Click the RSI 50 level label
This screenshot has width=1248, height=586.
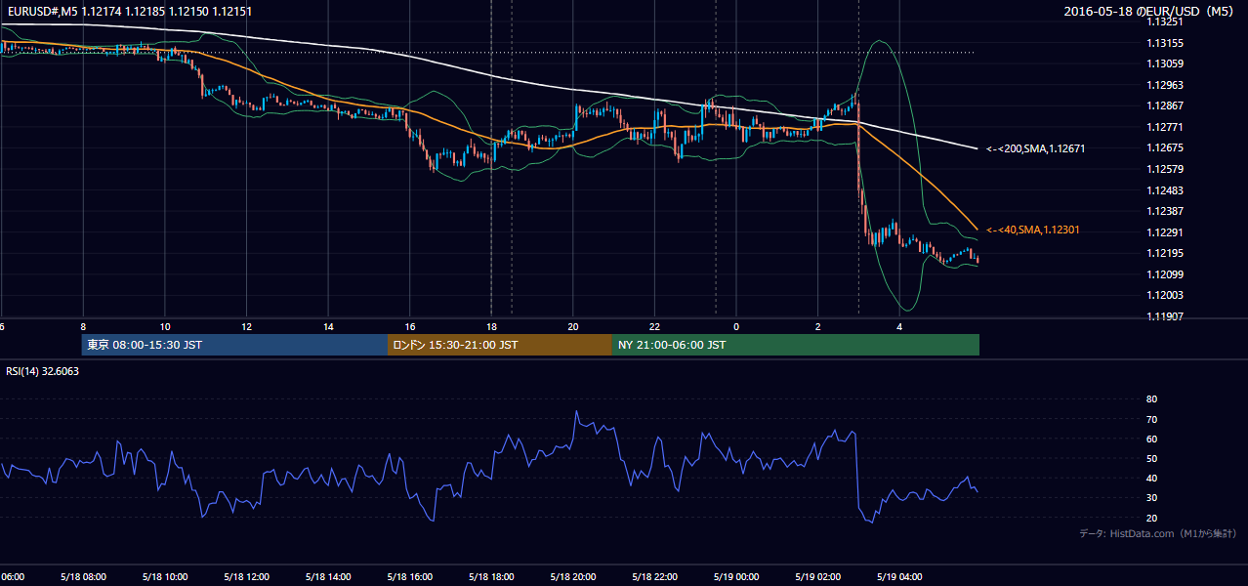pos(1151,459)
